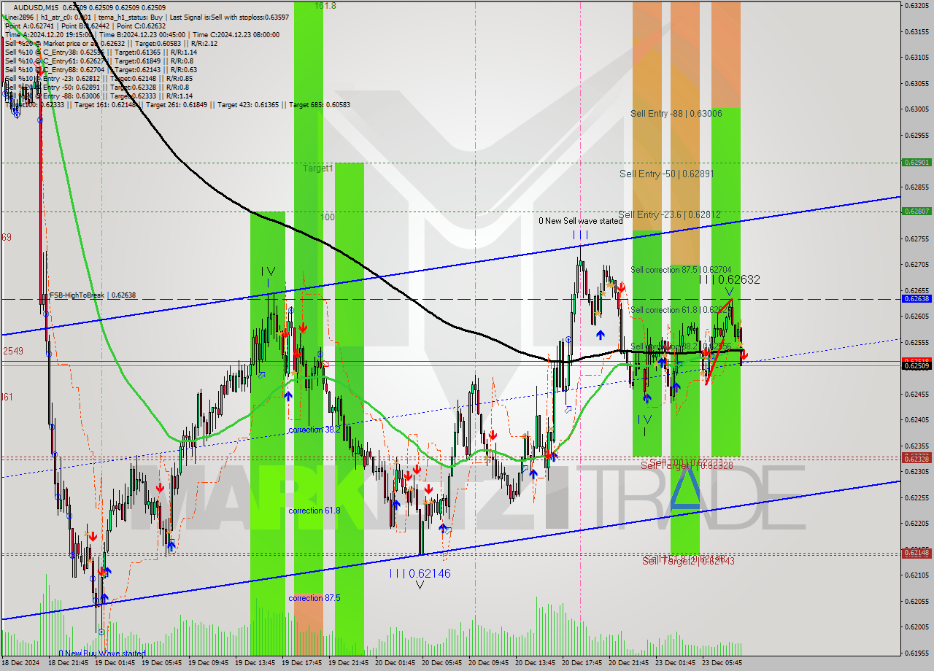Click the 'Point A:0.62741' info text
This screenshot has width=934, height=671.
(x=30, y=26)
